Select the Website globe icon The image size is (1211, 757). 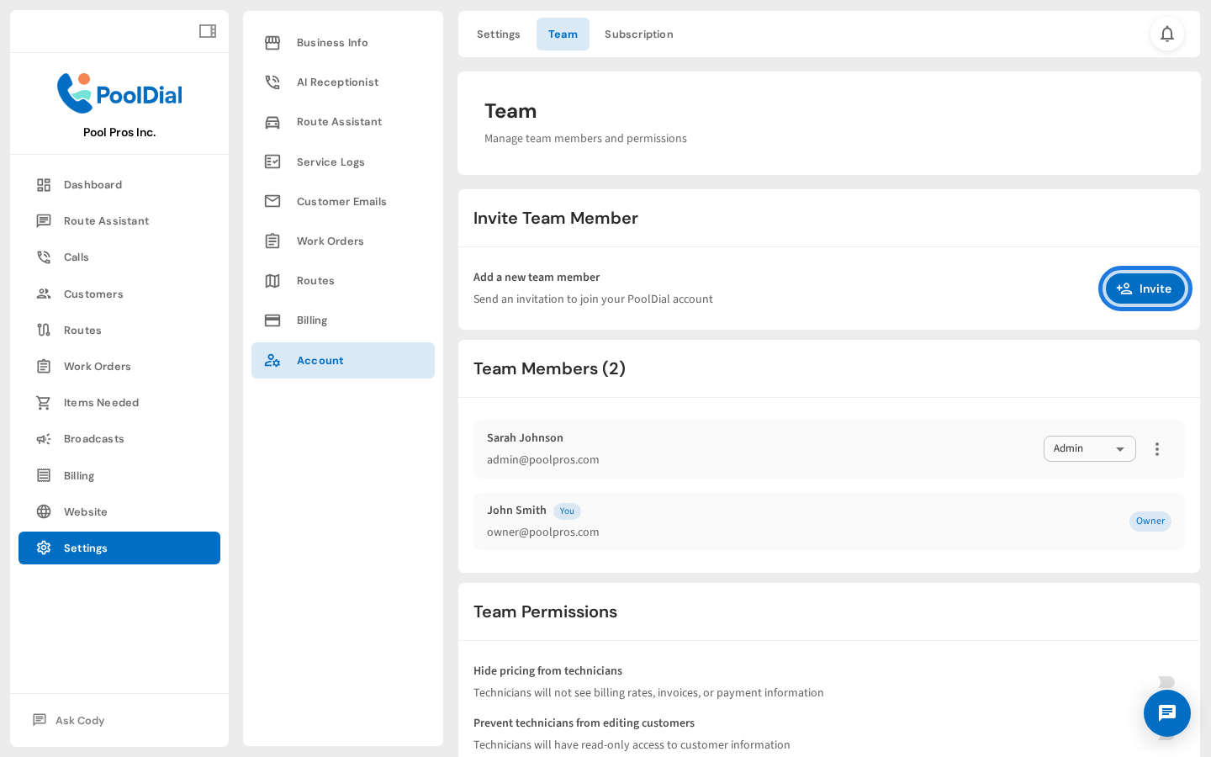tap(44, 511)
